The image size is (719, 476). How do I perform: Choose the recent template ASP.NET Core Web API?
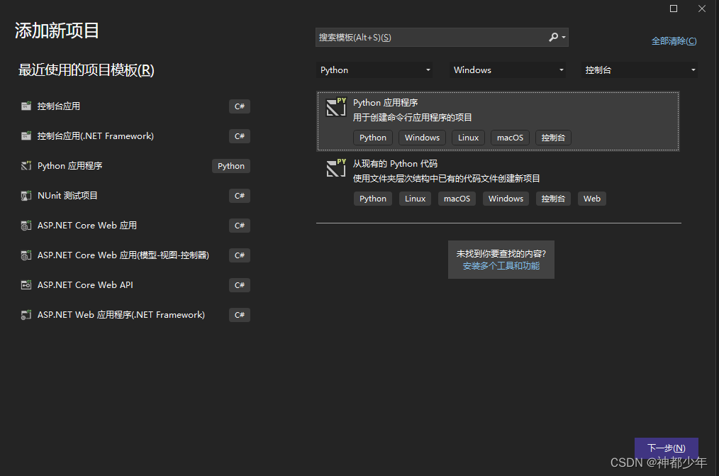[x=134, y=284]
